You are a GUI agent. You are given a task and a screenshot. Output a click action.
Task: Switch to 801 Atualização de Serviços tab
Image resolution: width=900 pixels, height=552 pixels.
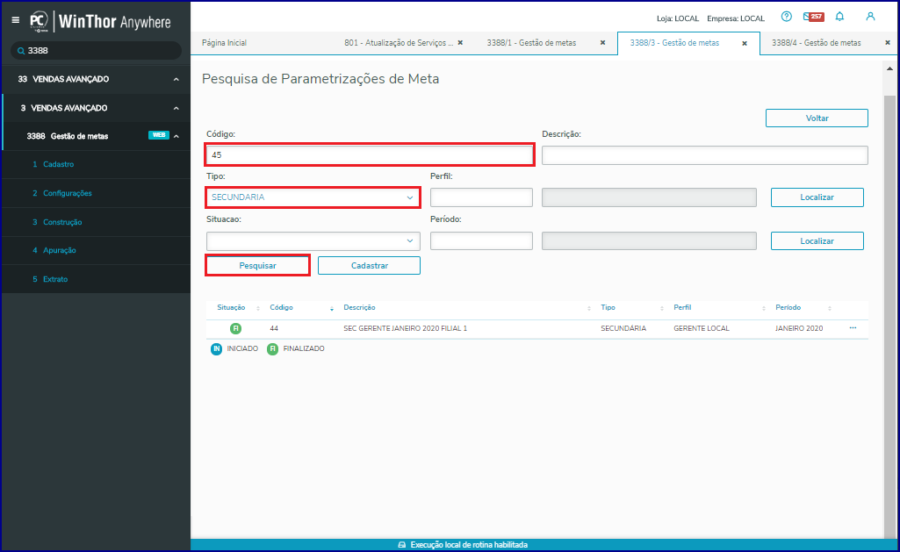coord(399,43)
